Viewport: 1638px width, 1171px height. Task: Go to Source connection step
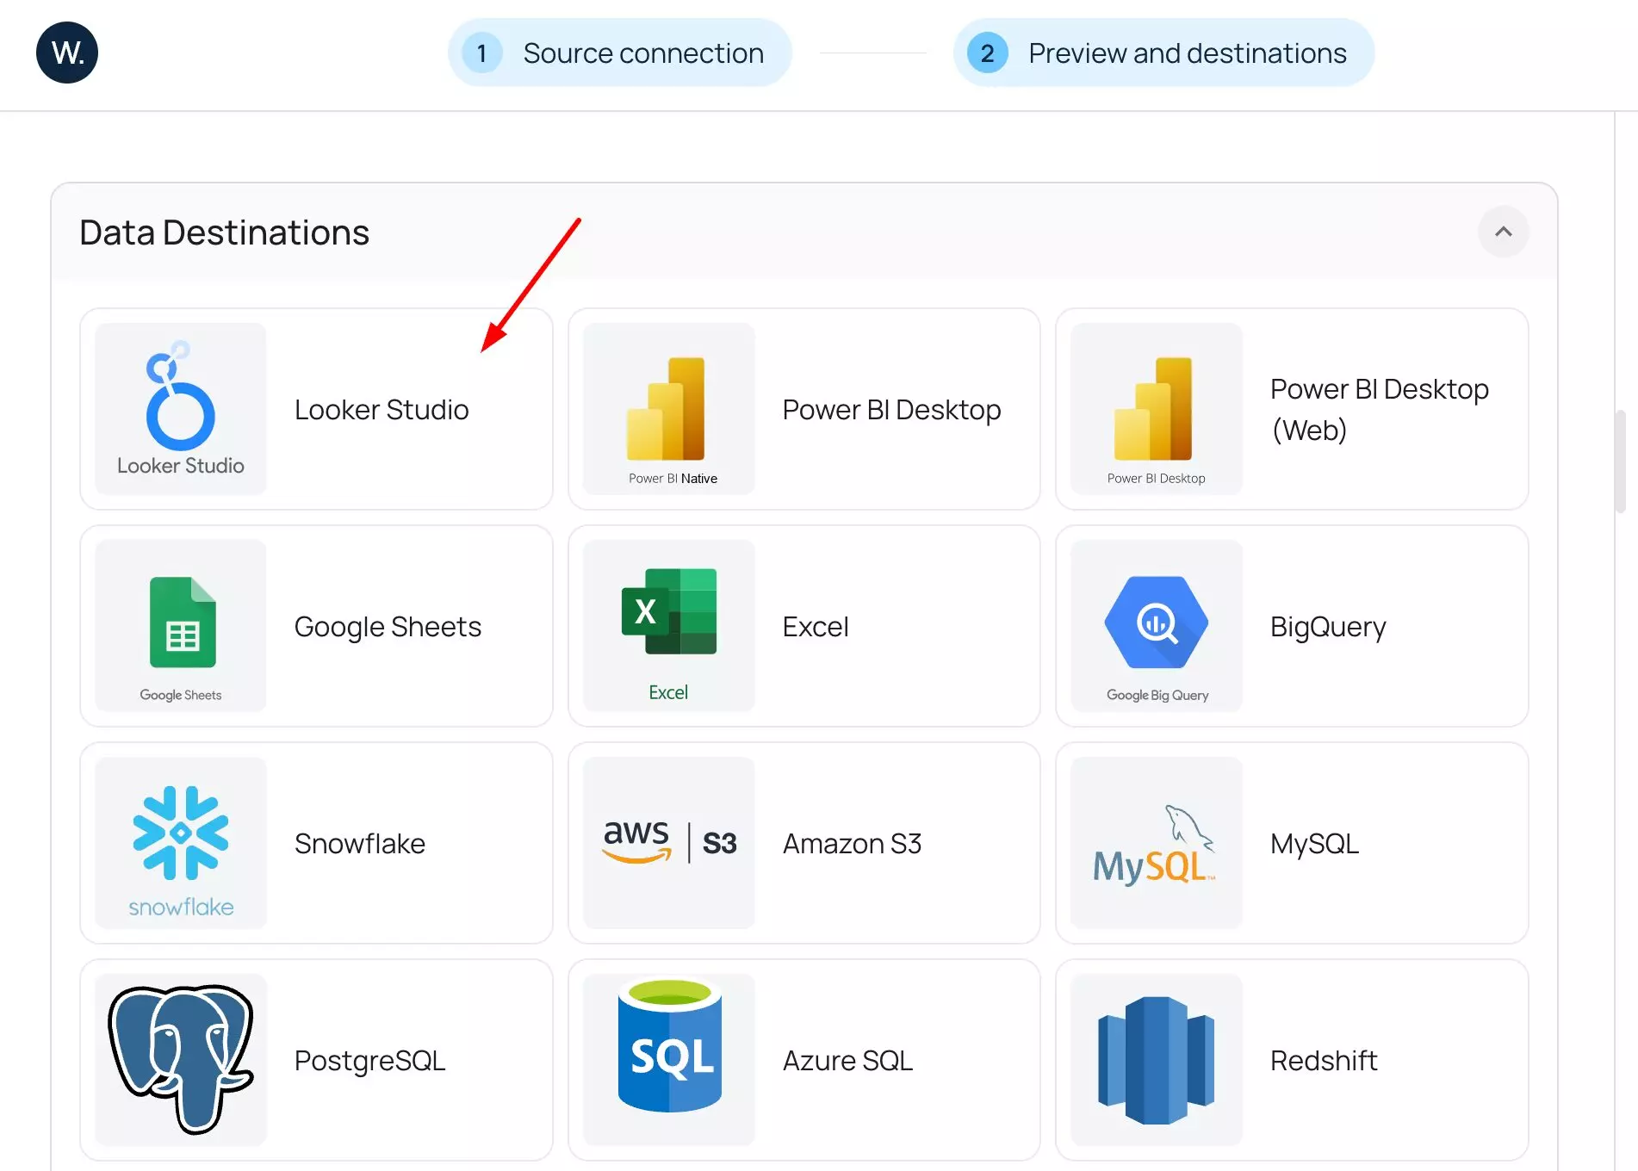click(x=619, y=53)
